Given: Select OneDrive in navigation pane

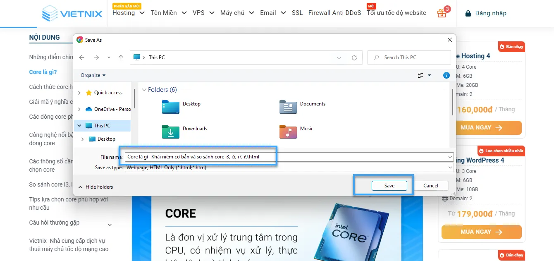Looking at the screenshot, I should coord(108,109).
